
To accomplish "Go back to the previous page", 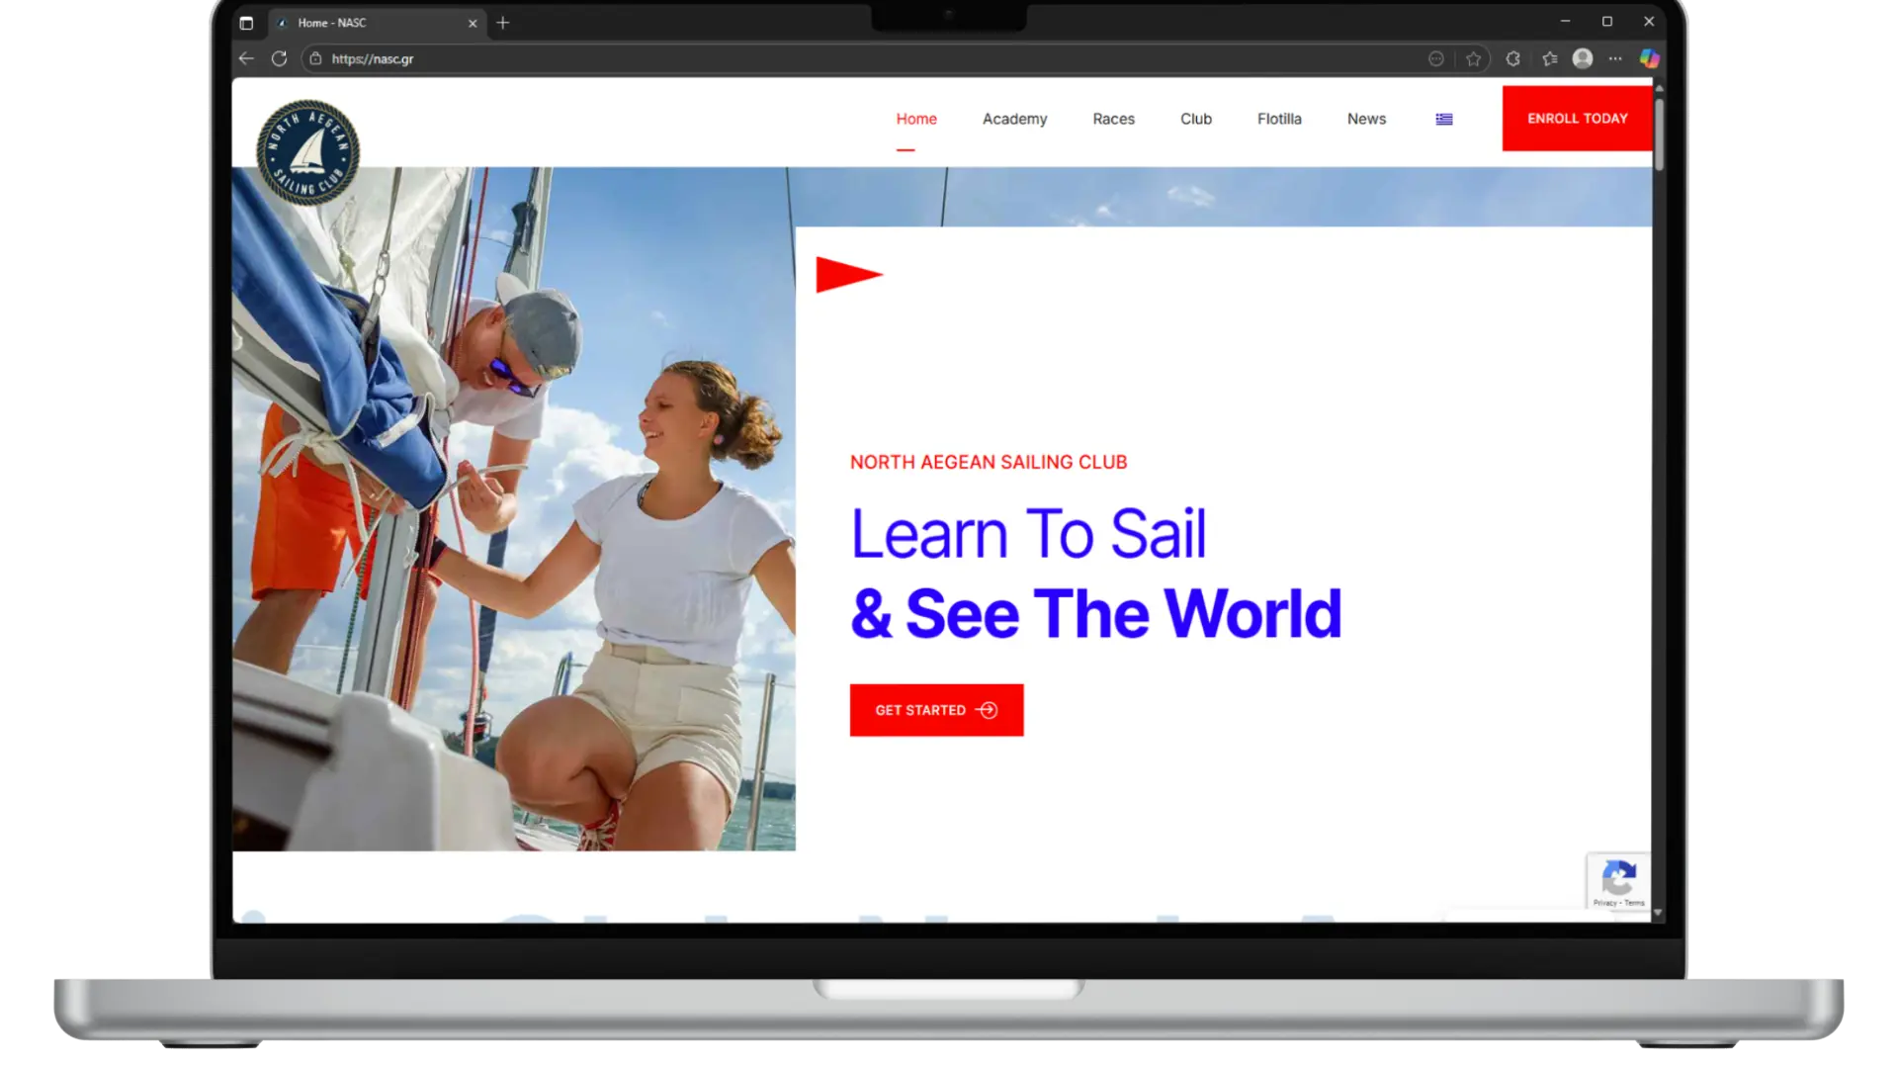I will (246, 59).
